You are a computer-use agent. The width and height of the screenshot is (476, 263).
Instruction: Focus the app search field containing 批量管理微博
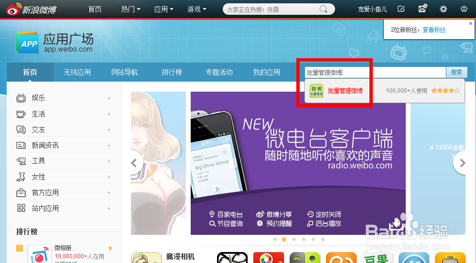click(x=375, y=73)
